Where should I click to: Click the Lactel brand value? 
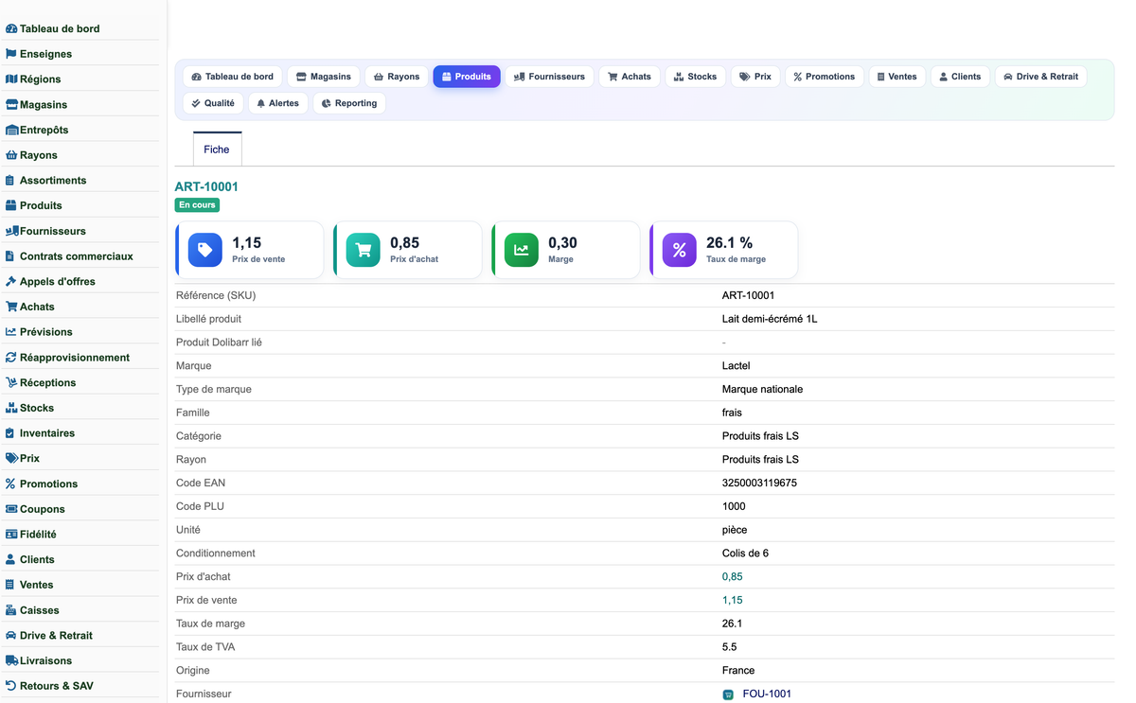(x=736, y=366)
